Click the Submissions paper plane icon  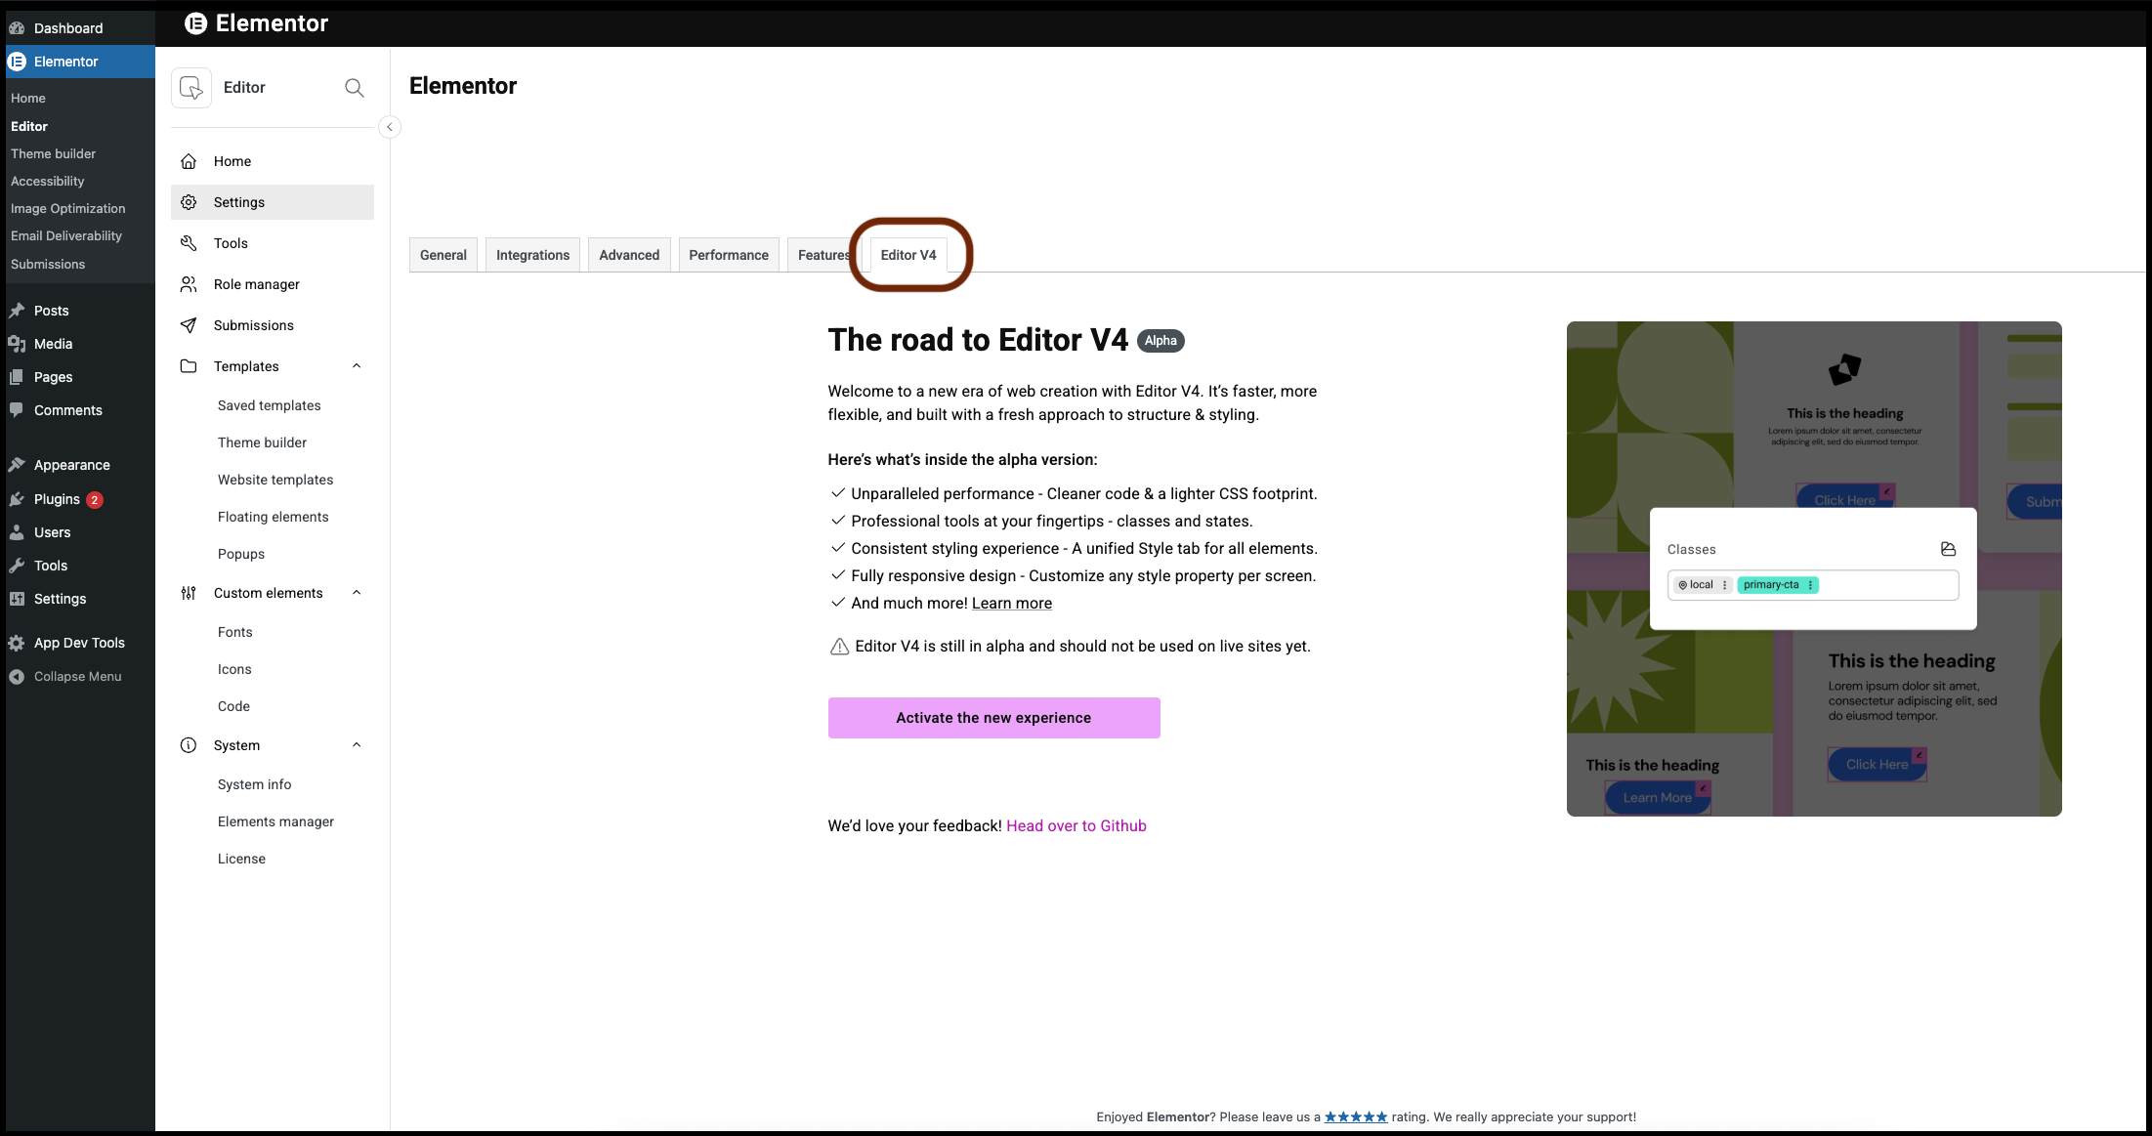pos(189,325)
